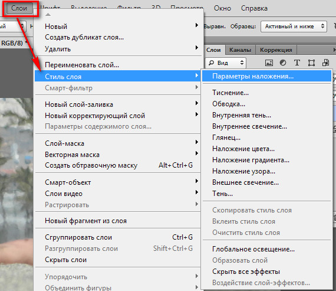Click the shape layers filter icon
336x291 pixels.
[311, 63]
